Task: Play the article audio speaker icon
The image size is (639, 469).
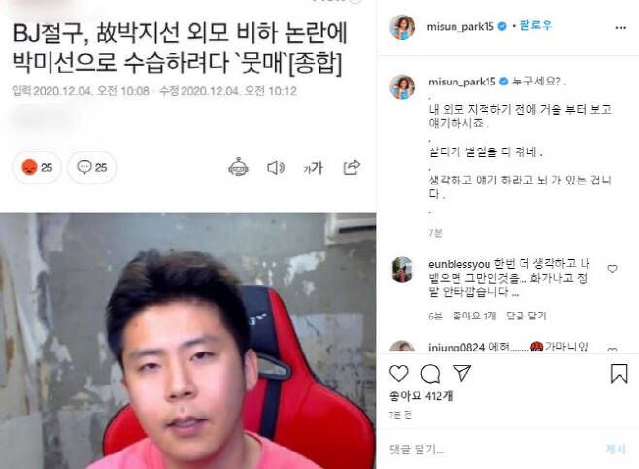Action: tap(276, 167)
